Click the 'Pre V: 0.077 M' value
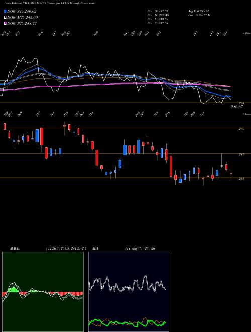Screen dimensions: 251x332 (198, 15)
